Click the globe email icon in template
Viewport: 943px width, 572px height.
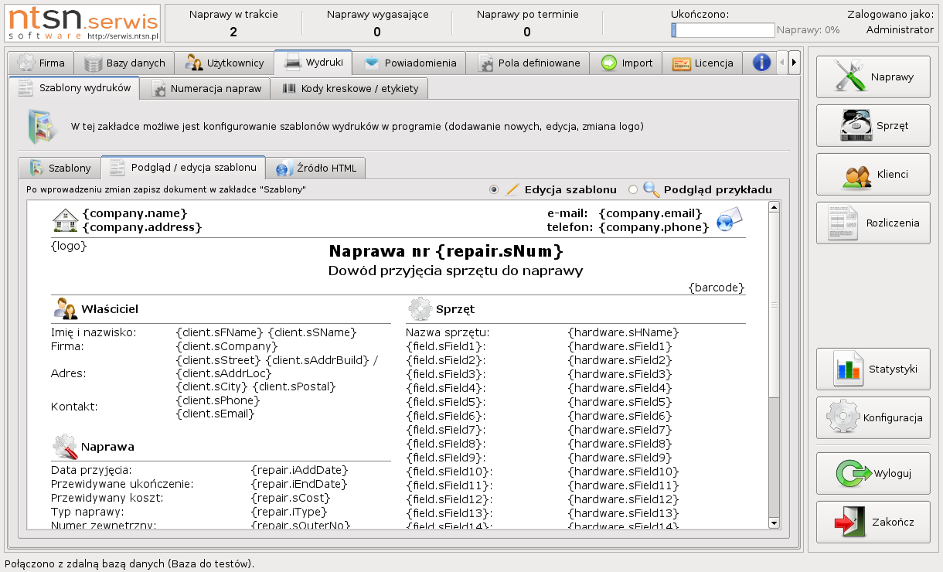[729, 220]
